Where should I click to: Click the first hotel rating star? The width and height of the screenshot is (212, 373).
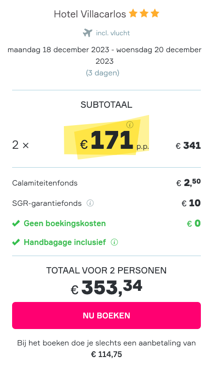point(133,14)
